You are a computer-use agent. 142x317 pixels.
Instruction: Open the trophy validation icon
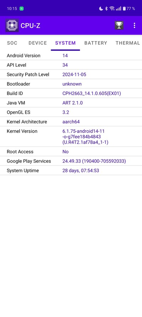point(119,25)
